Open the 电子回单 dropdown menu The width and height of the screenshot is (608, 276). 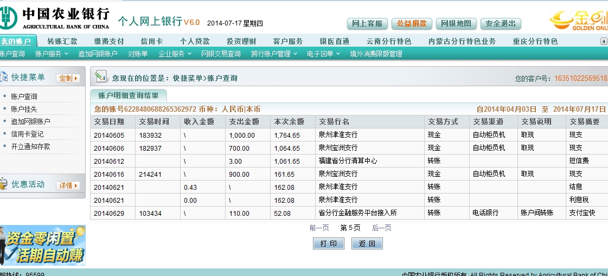[x=323, y=54]
